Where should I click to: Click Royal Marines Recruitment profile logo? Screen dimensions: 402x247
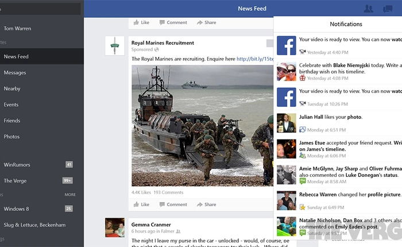[115, 45]
